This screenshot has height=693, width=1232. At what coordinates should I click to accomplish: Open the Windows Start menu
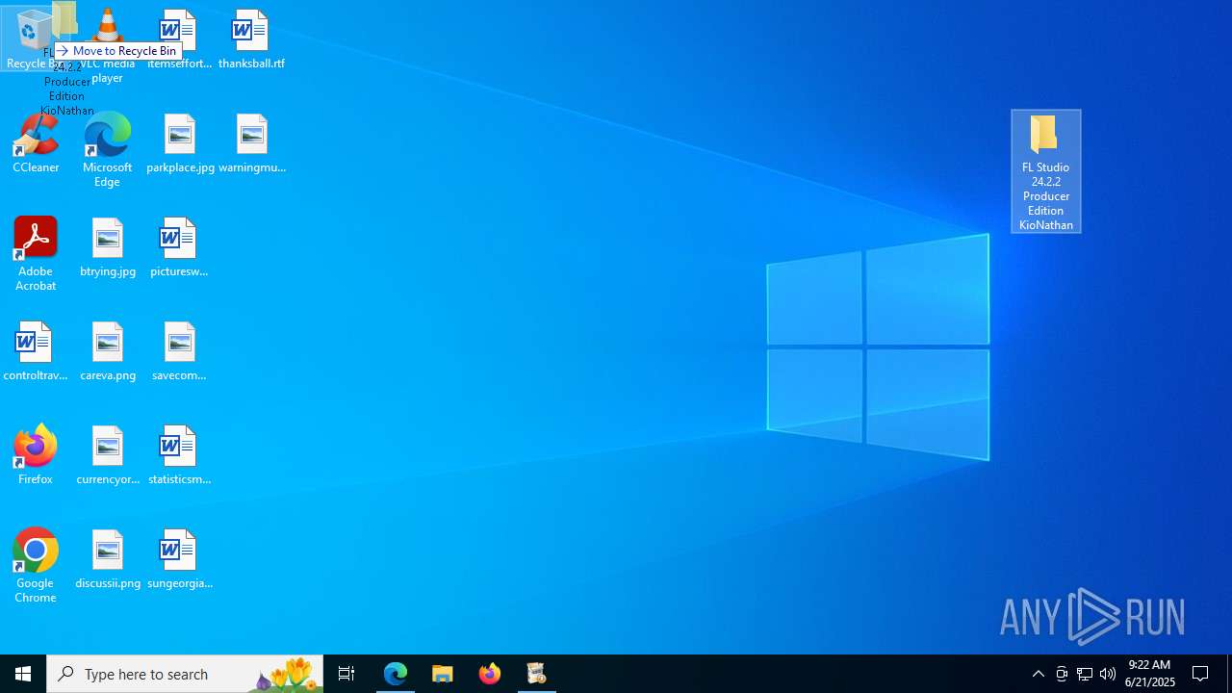coord(23,674)
